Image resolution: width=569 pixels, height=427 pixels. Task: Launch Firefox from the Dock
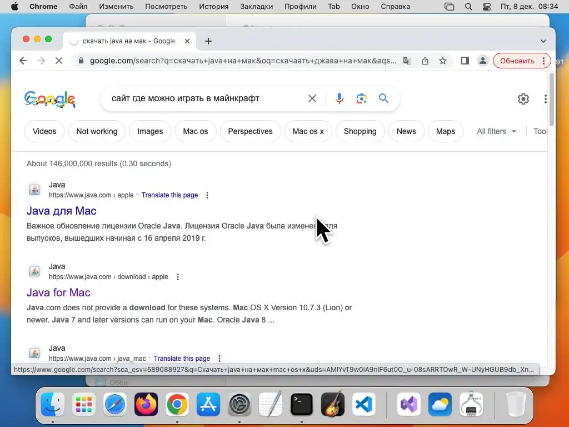pyautogui.click(x=146, y=404)
